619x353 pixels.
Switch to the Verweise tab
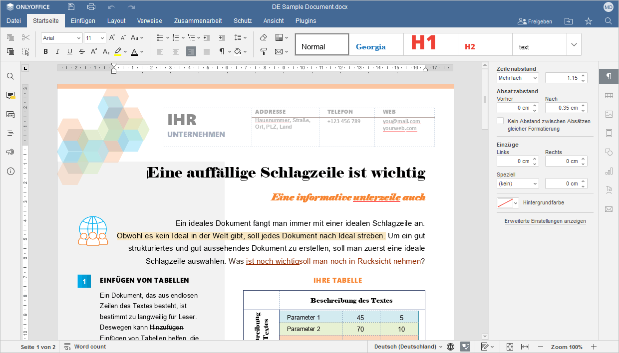(150, 21)
